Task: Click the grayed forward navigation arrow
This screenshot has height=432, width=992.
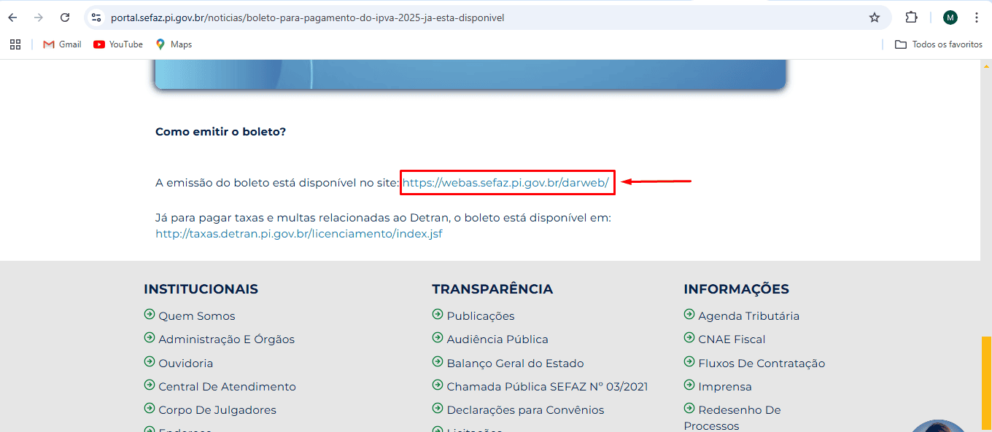Action: pos(38,17)
